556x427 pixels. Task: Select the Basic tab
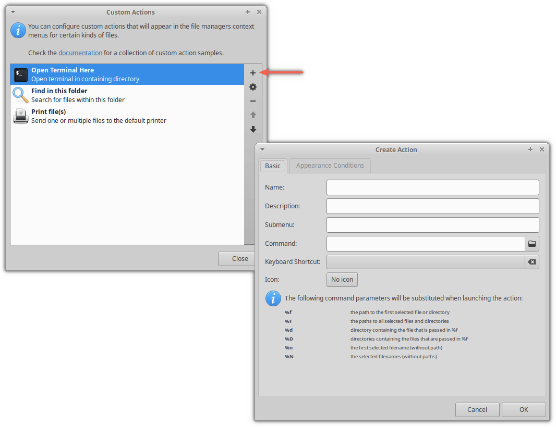pyautogui.click(x=273, y=166)
